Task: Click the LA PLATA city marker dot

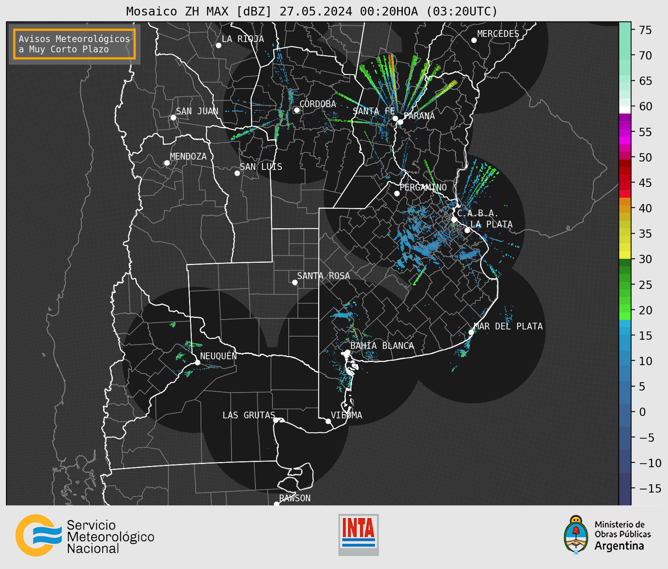Action: 467,230
